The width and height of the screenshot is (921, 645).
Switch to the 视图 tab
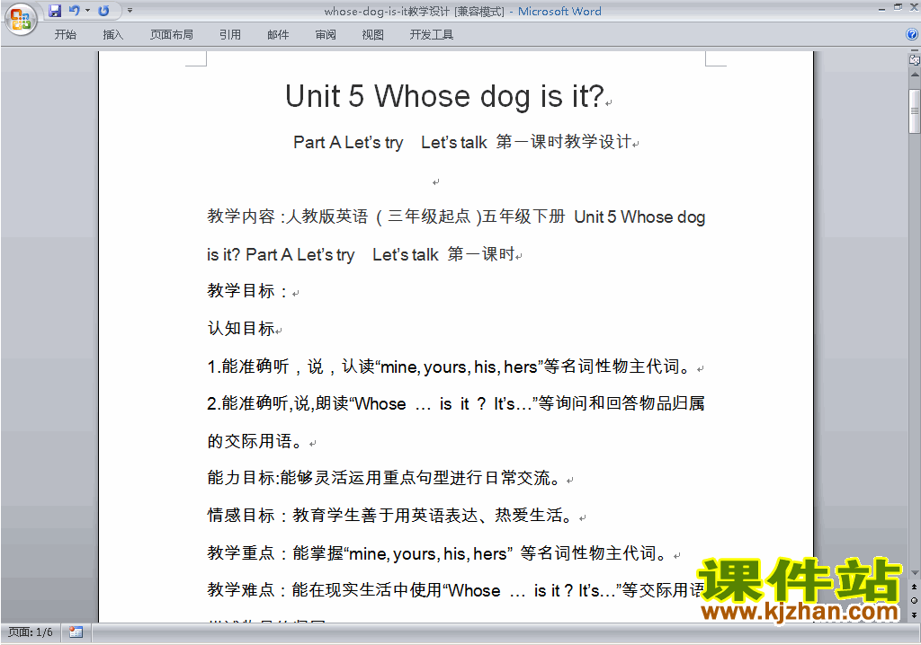(373, 35)
